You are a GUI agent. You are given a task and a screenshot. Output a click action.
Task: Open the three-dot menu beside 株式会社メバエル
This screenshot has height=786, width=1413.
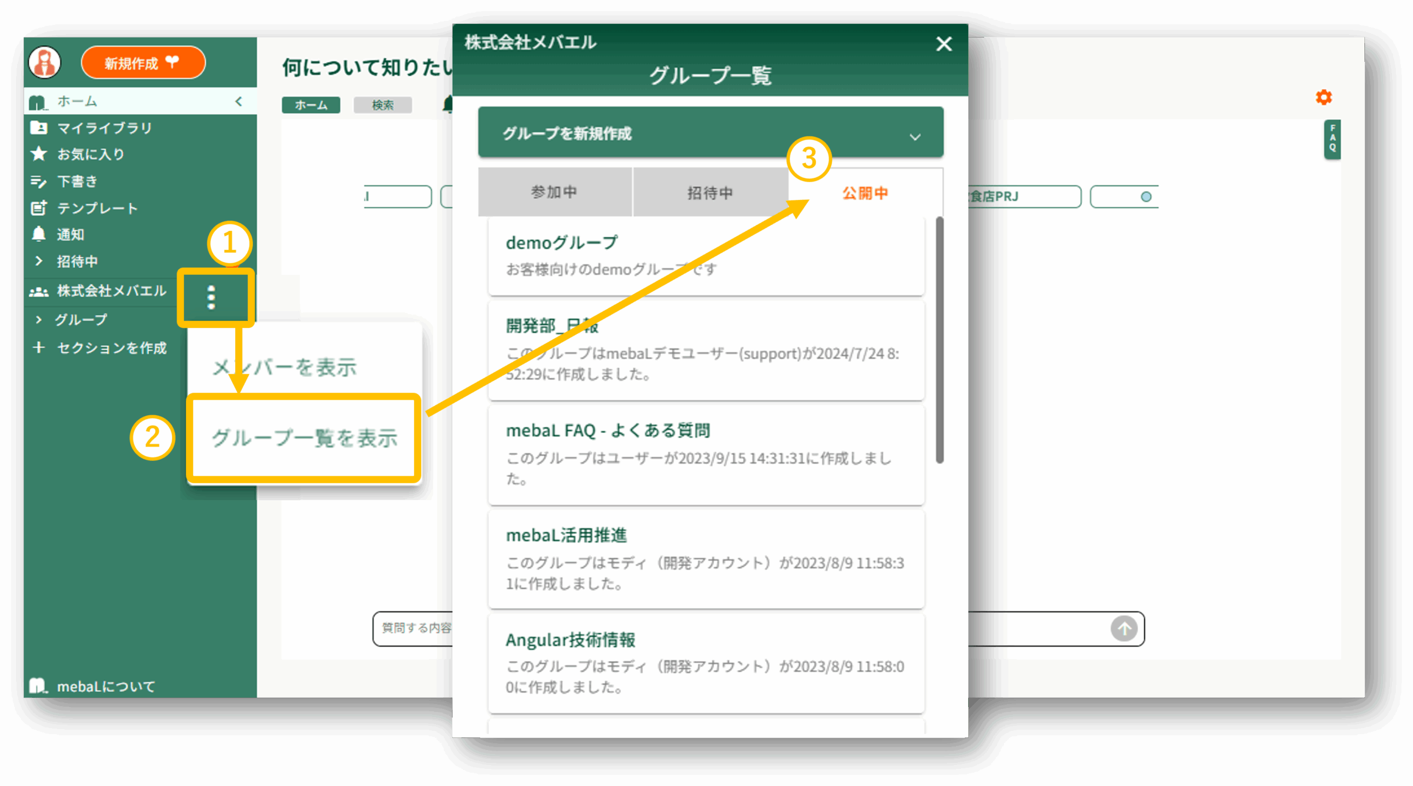211,298
